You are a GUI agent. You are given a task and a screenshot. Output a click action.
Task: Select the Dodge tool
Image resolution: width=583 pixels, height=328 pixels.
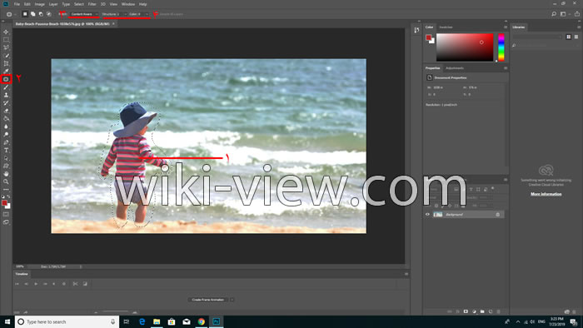[x=6, y=135]
